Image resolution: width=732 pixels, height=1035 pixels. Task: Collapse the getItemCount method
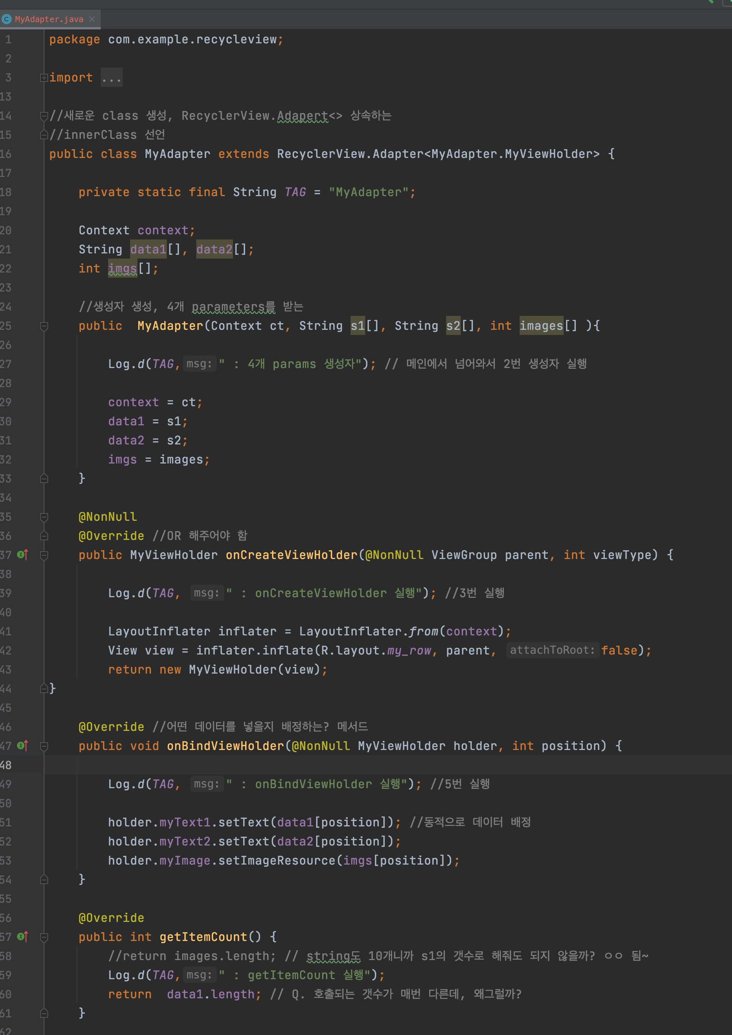(x=44, y=937)
